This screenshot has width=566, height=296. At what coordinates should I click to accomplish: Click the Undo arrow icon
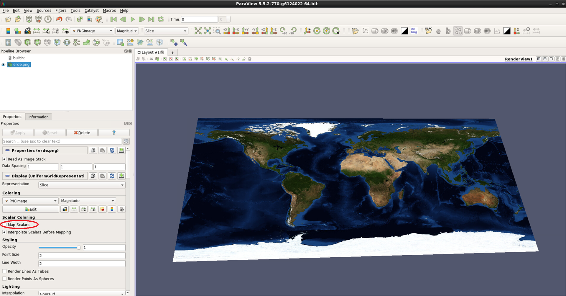[x=59, y=19]
